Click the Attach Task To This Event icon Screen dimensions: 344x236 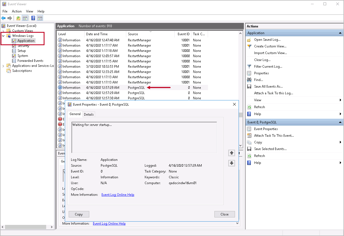(x=250, y=135)
